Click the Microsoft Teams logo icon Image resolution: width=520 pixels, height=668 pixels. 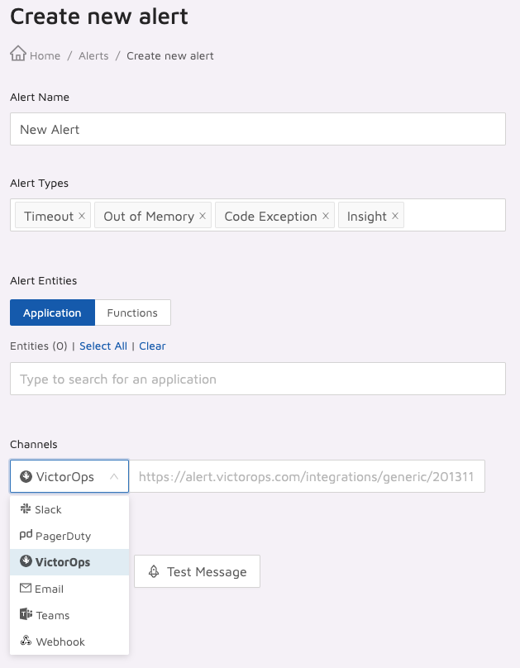point(26,614)
